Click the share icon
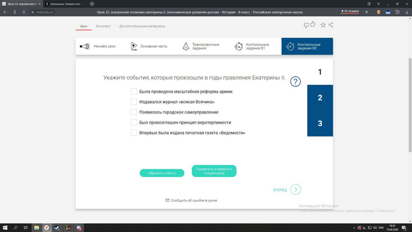The height and width of the screenshot is (232, 412). click(331, 24)
